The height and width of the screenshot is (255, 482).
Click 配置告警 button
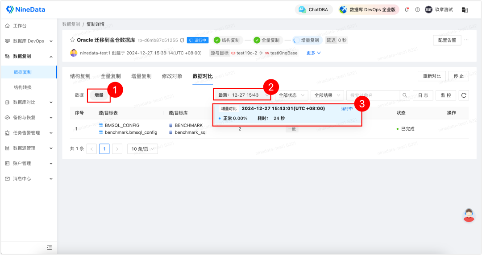click(x=447, y=40)
